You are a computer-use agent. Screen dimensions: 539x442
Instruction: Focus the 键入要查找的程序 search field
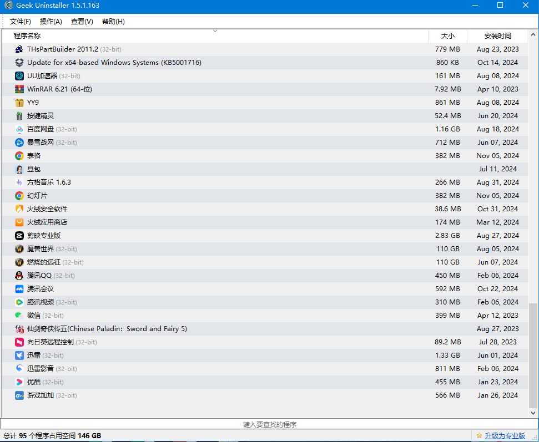[270, 424]
